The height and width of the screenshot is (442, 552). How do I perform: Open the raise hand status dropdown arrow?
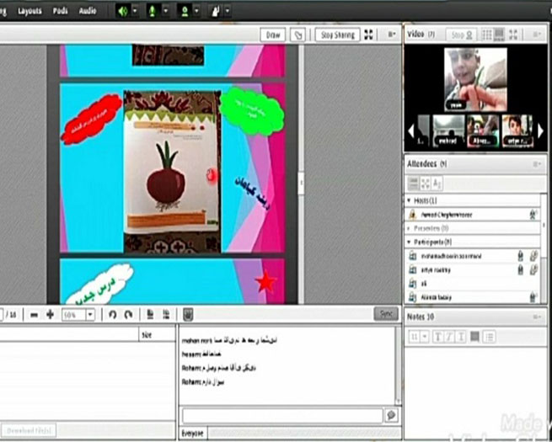tap(228, 11)
